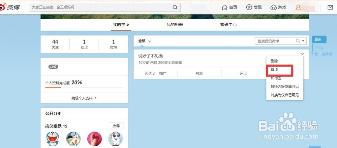This screenshot has height=148, width=337.
Task: Click the 最近 timeline button
Action: [x=319, y=40]
